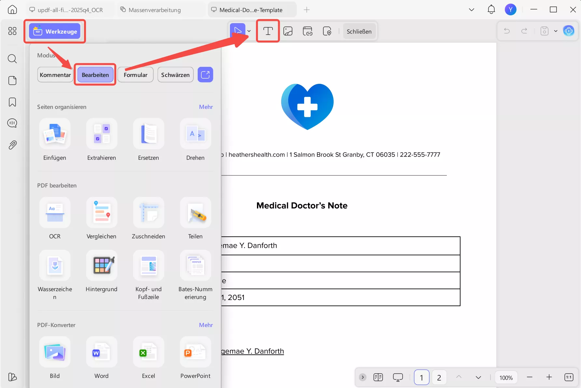
Task: Go to the home screen
Action: pyautogui.click(x=12, y=10)
